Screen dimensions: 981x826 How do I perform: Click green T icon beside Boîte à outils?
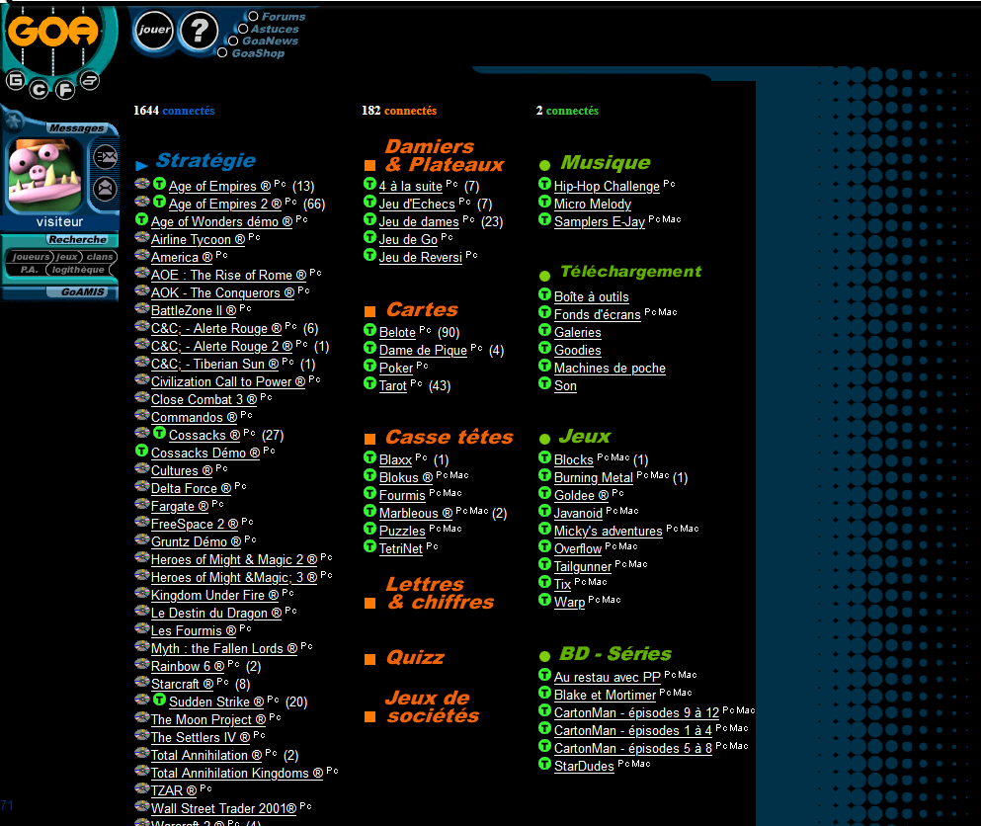[545, 294]
